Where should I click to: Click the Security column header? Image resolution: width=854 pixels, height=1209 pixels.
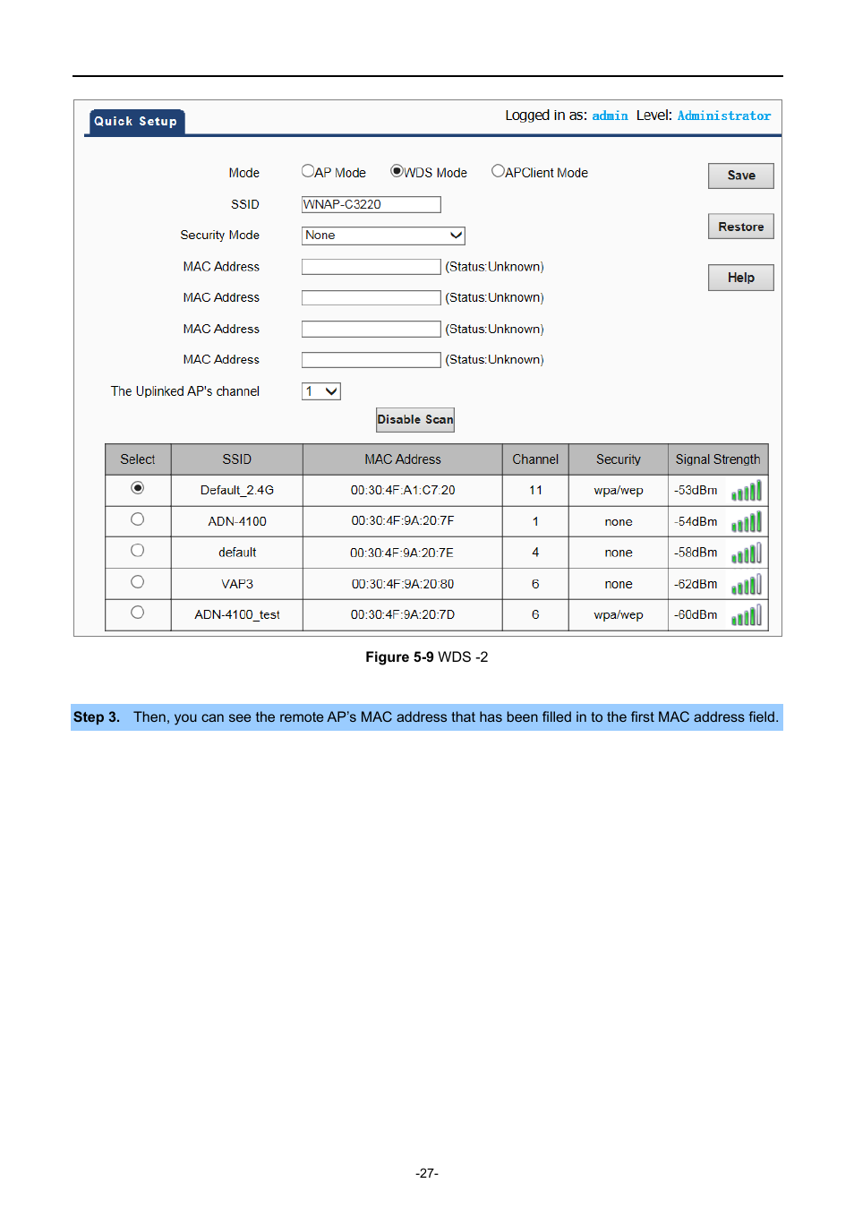pyautogui.click(x=619, y=459)
